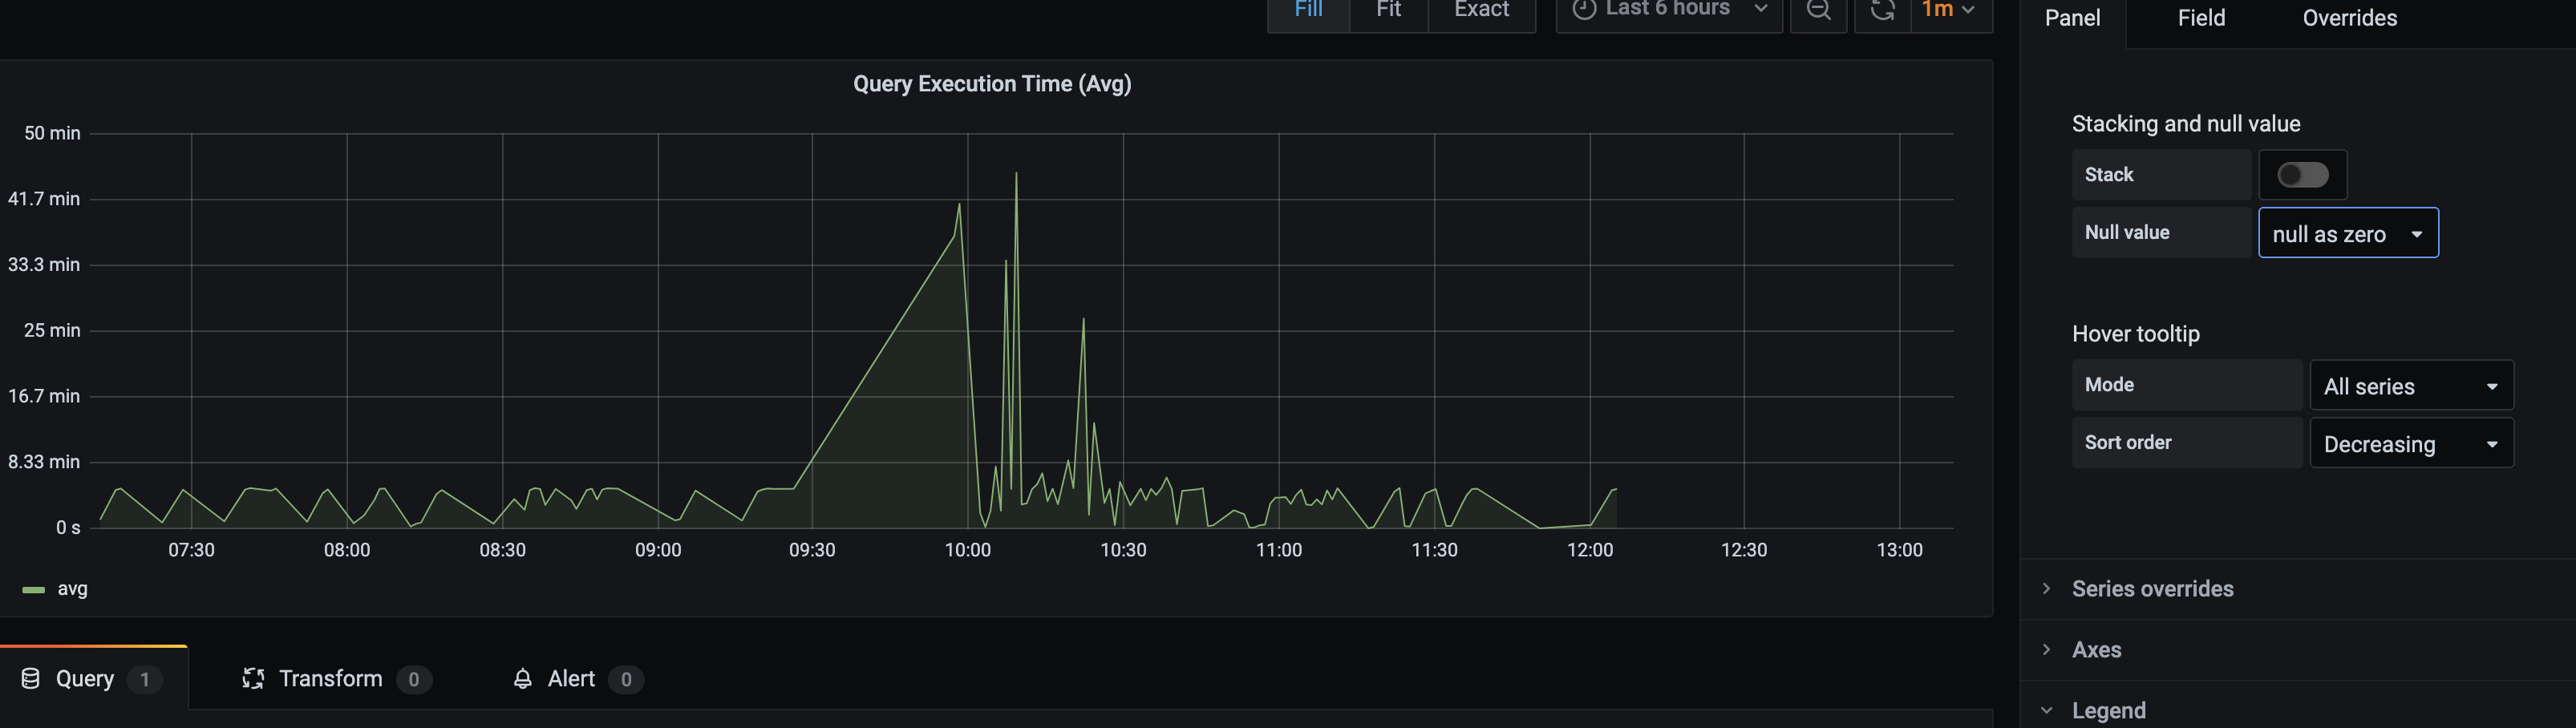This screenshot has height=728, width=2576.
Task: Expand the Series overrides section
Action: pos(2152,589)
